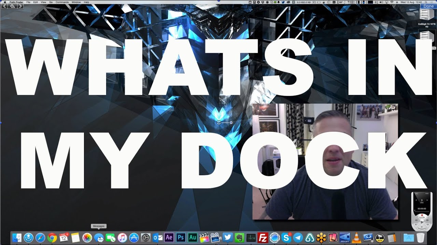Launch Photos from the dock
Viewport: 437px width, 245px height.
point(87,238)
